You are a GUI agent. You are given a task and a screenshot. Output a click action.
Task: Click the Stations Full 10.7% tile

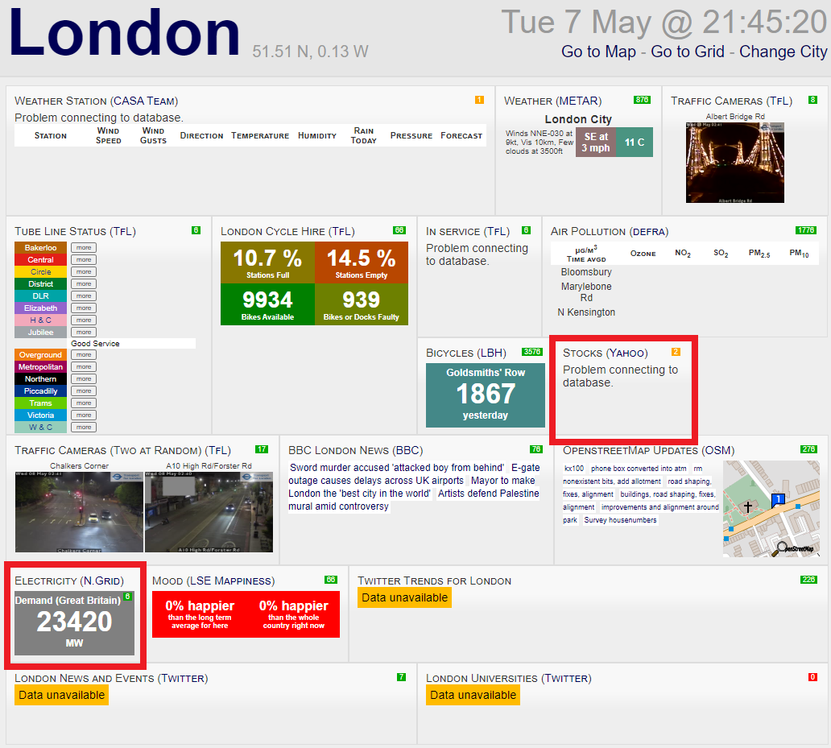tap(267, 262)
